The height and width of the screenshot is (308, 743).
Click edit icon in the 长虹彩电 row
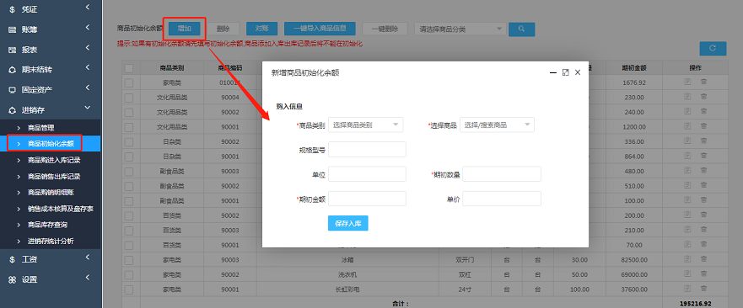tap(687, 288)
